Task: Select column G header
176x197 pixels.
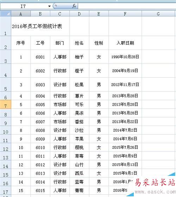Action: click(158, 14)
